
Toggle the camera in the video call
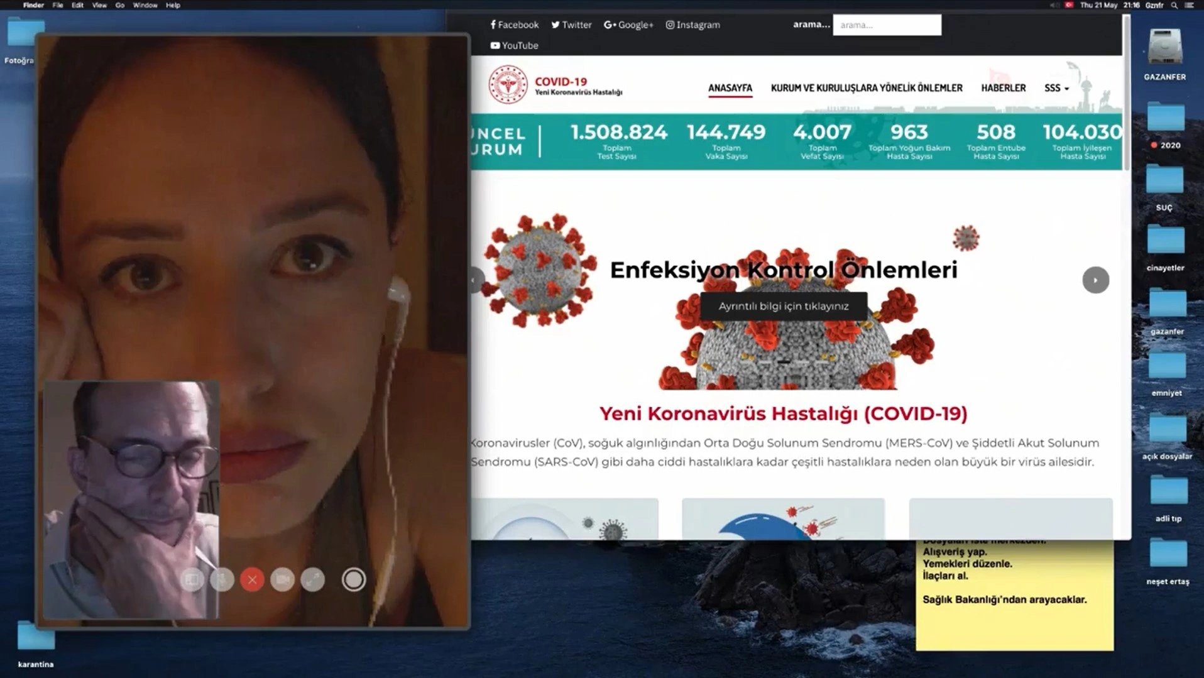pos(282,579)
